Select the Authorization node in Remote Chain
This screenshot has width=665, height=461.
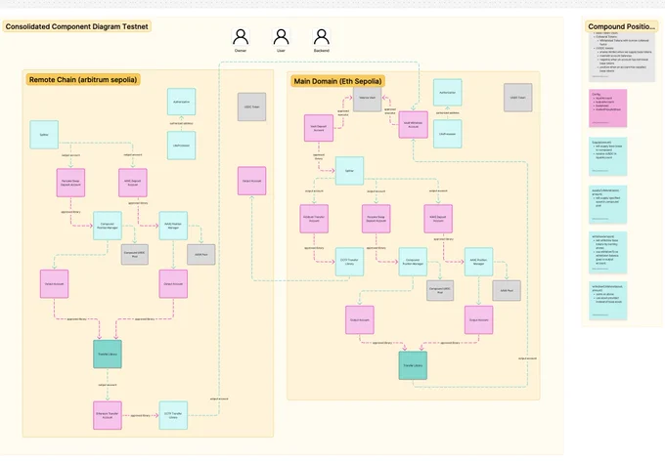pos(182,102)
